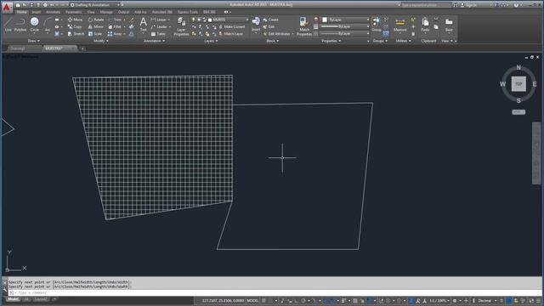Image resolution: width=544 pixels, height=306 pixels.
Task: Open the Annotate ribbon tab
Action: 53,12
